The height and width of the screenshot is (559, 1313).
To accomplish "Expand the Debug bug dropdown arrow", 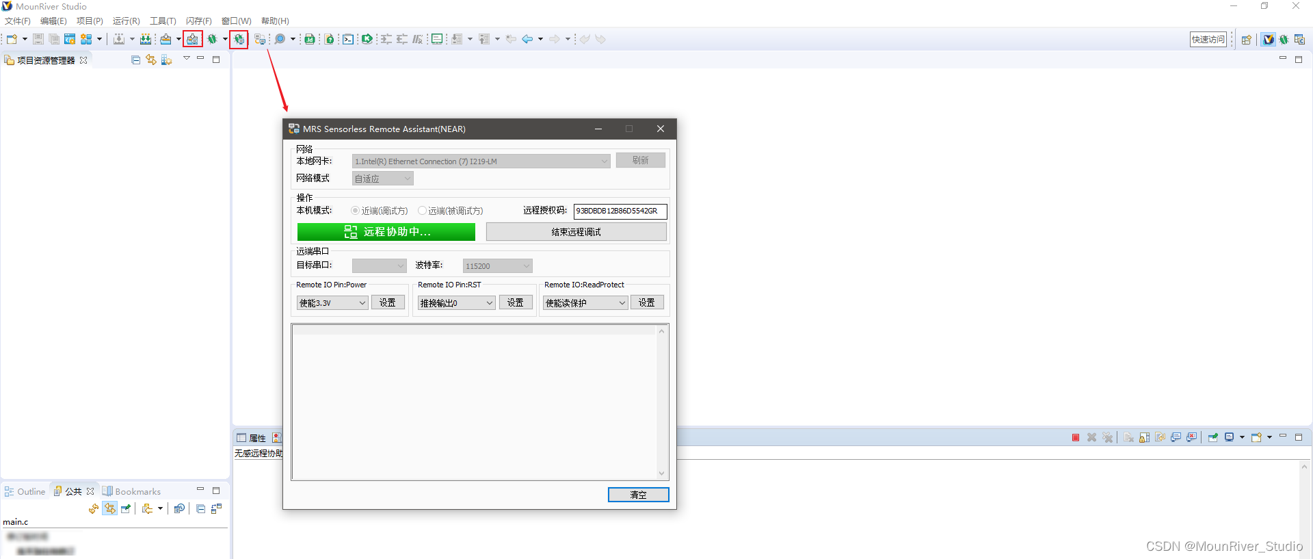I will click(224, 39).
